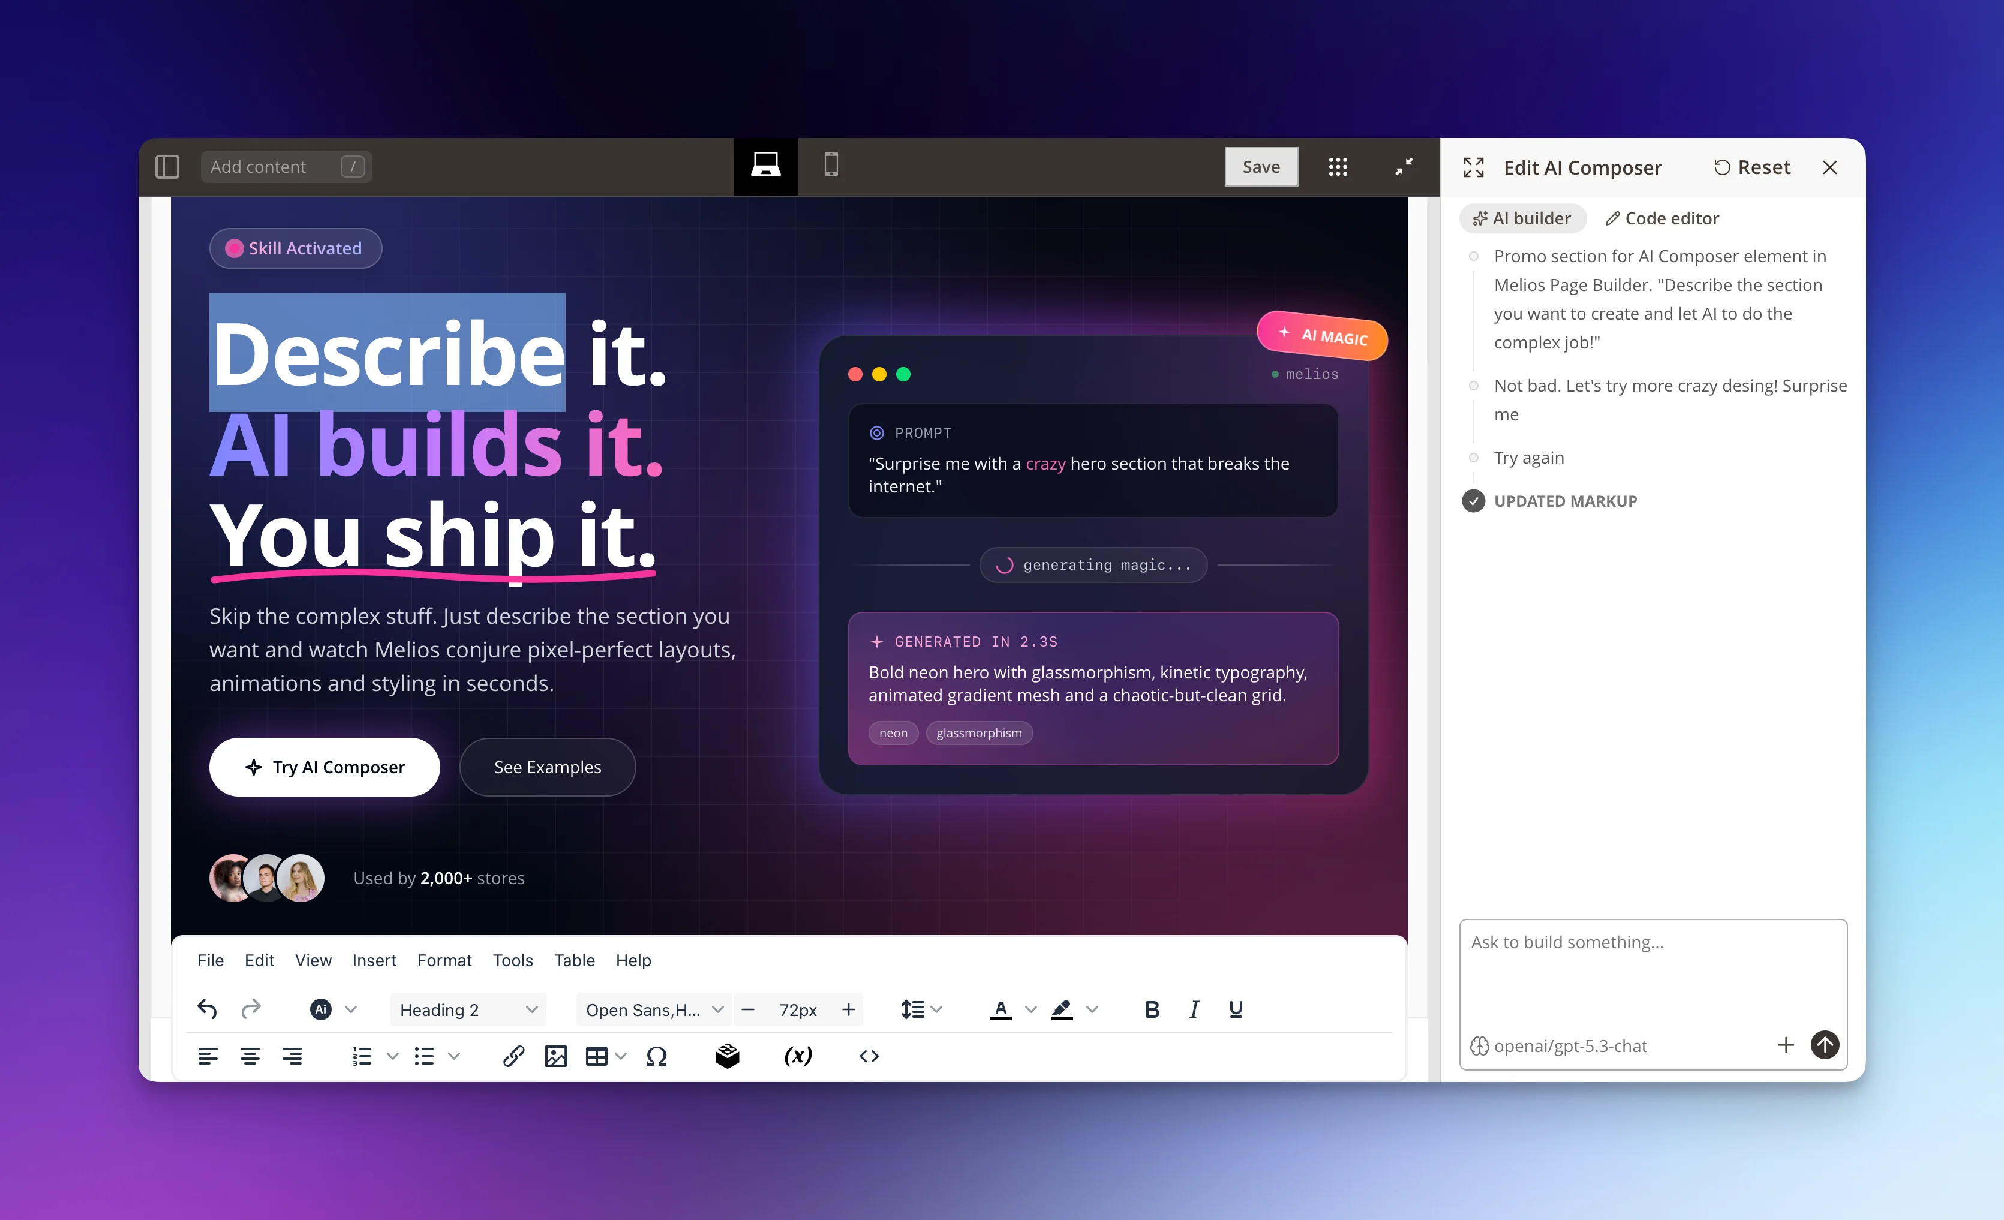Expand the text color picker arrow
The width and height of the screenshot is (2004, 1220).
[1030, 1009]
